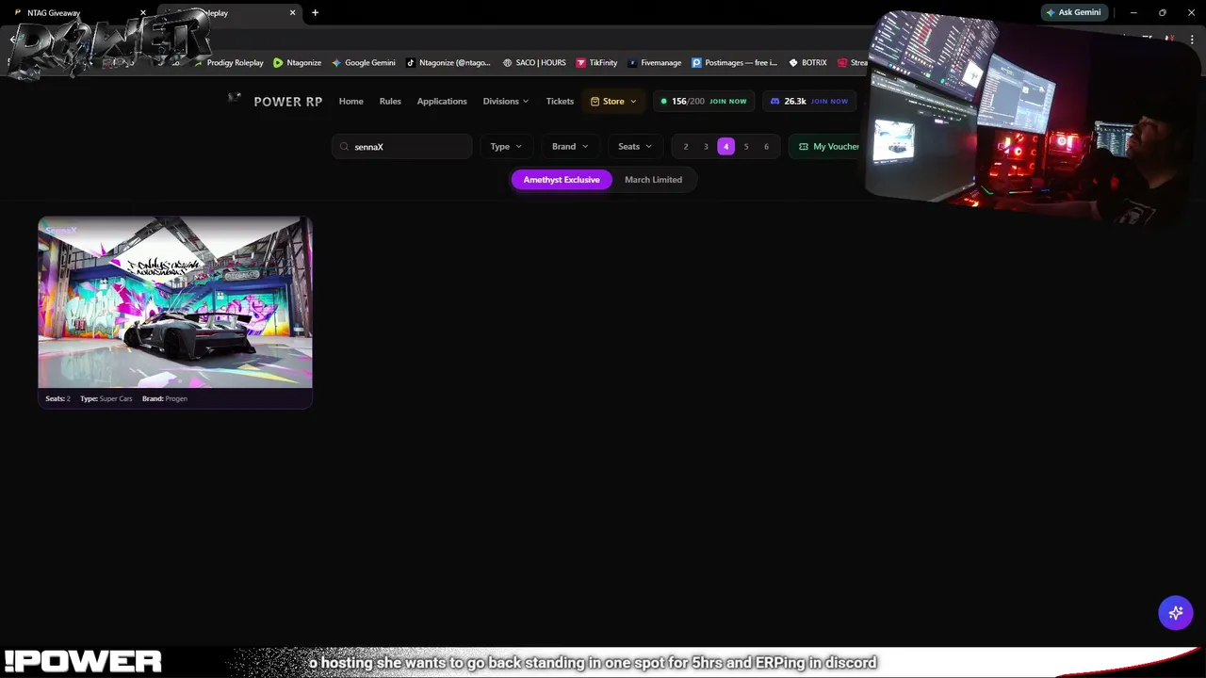Select seat count option 2
1206x678 pixels.
686,147
